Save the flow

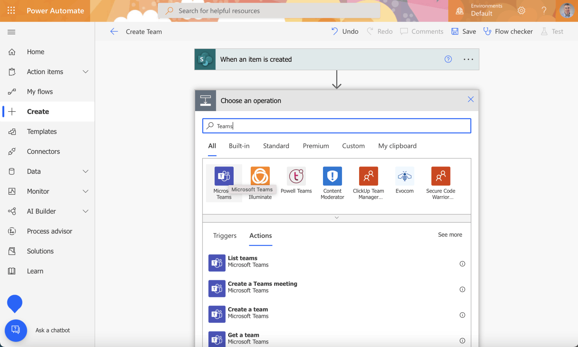463,31
